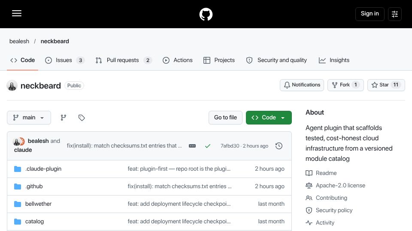Open the bealesh owner link
This screenshot has width=412, height=231.
(x=19, y=41)
